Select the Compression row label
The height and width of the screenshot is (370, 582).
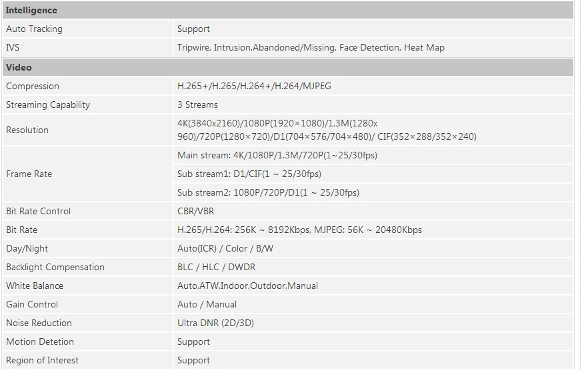click(x=33, y=87)
